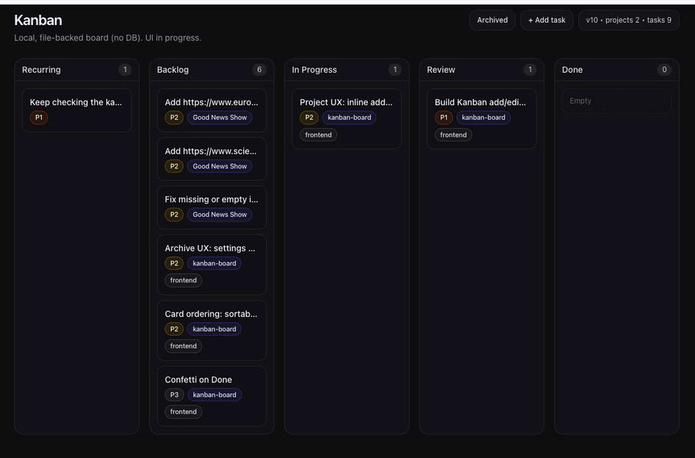Open the 'Archive UX: settings' card

[211, 248]
